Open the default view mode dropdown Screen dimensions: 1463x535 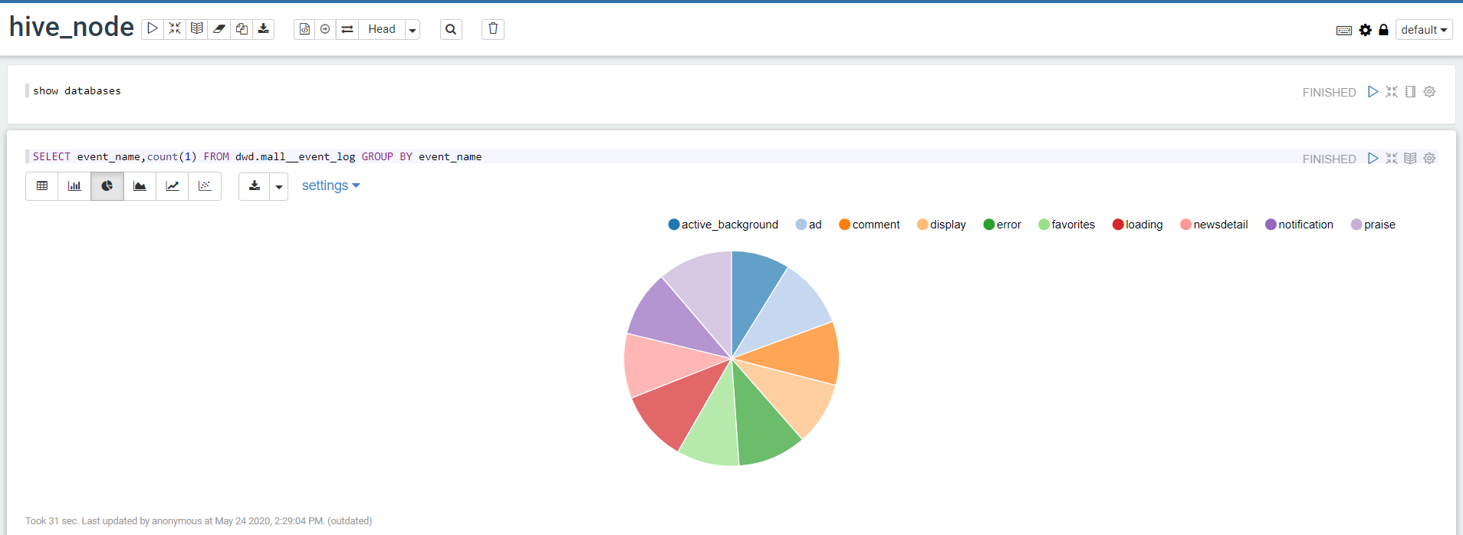(x=1424, y=30)
